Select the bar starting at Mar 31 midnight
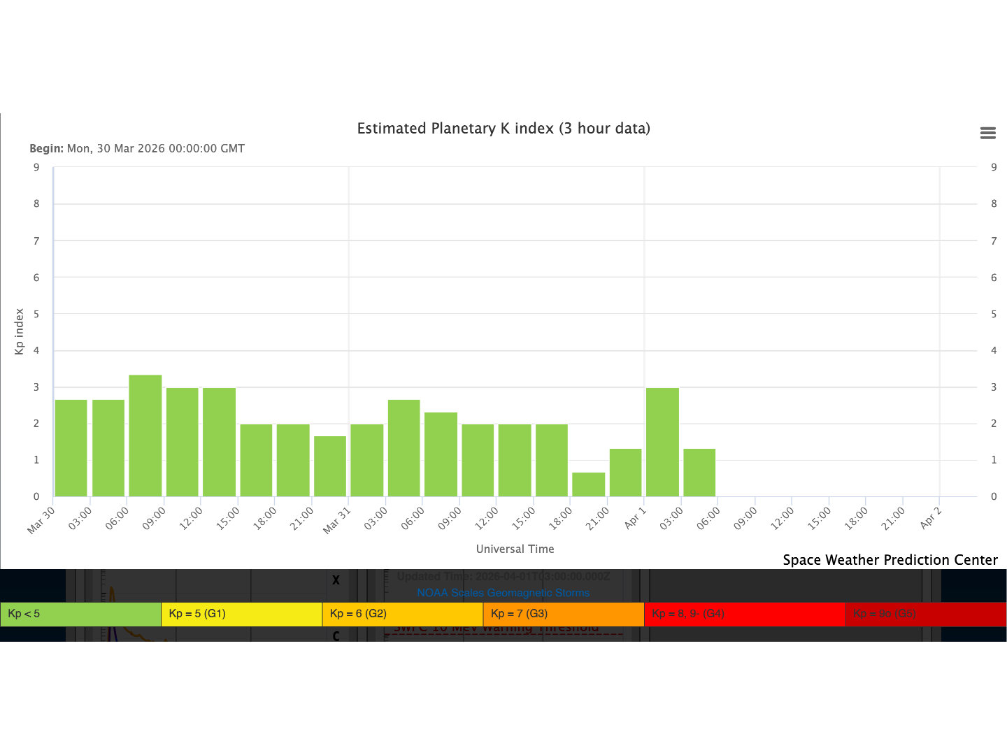 [367, 460]
